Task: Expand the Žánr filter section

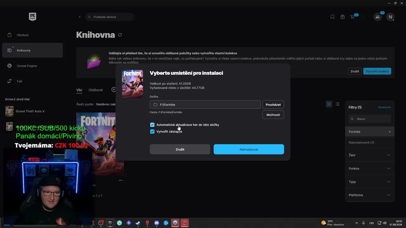Action: click(370, 155)
